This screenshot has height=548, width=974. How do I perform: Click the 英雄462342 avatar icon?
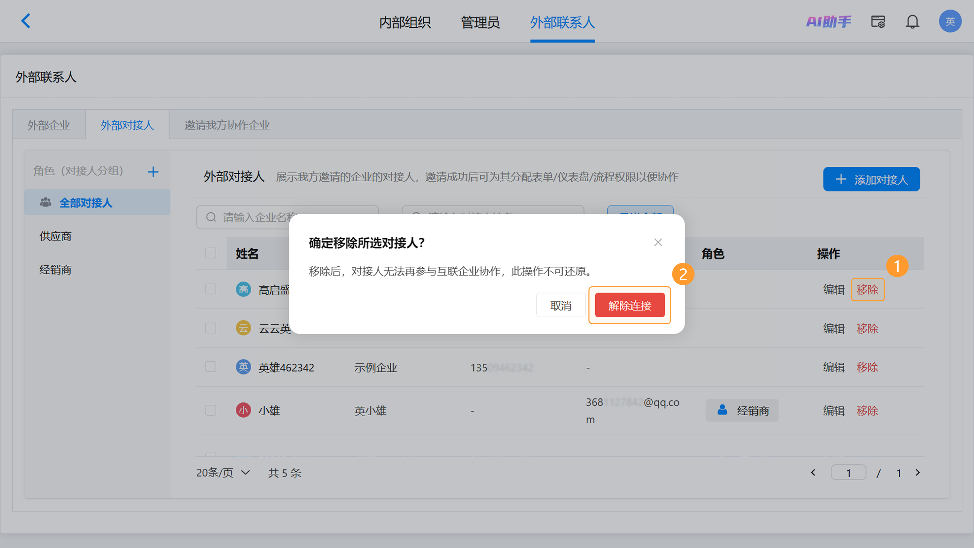tap(243, 367)
